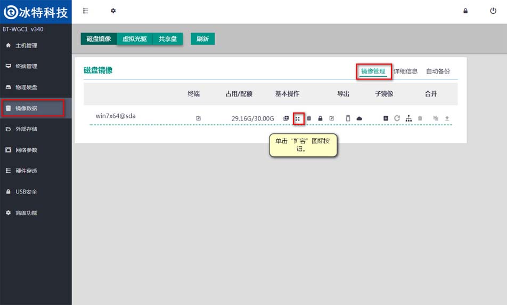Click the lock icon in win7x64@sda row
507x305 pixels.
tap(320, 118)
